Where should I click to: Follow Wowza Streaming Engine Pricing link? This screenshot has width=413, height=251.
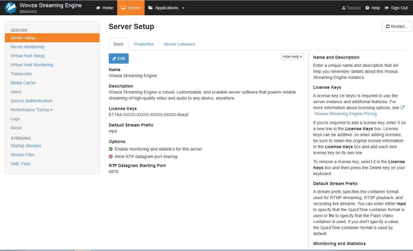(346, 114)
